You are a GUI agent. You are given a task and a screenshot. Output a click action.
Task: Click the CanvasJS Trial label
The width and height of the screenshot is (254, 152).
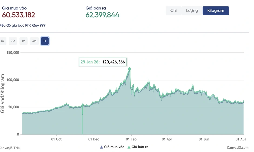10,148
